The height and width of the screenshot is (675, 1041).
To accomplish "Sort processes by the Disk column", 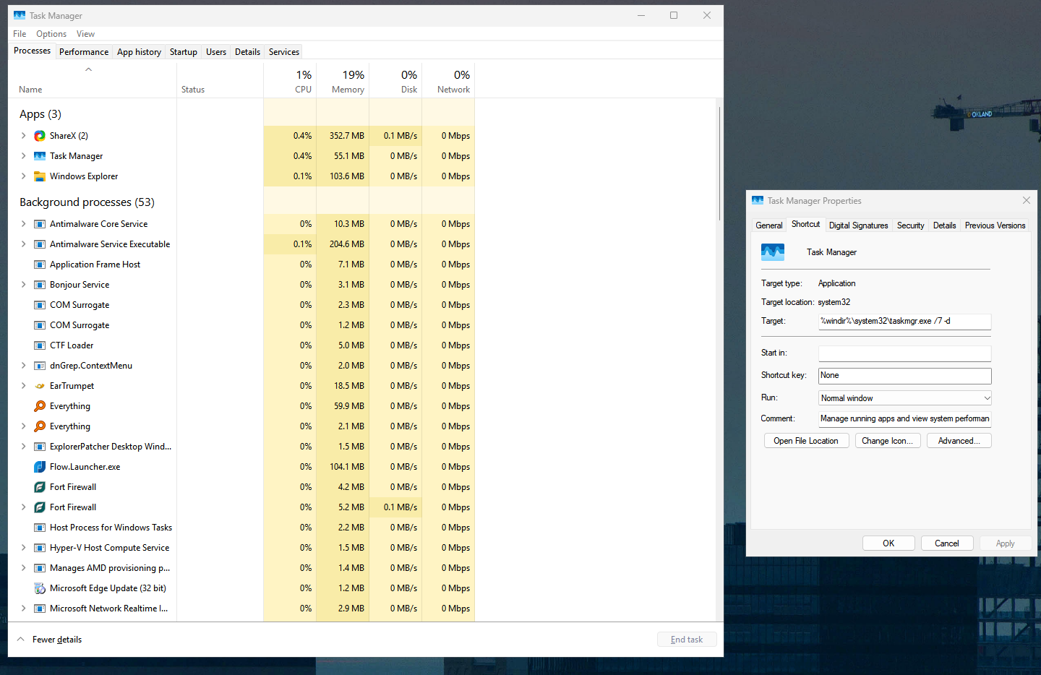I will tap(395, 80).
